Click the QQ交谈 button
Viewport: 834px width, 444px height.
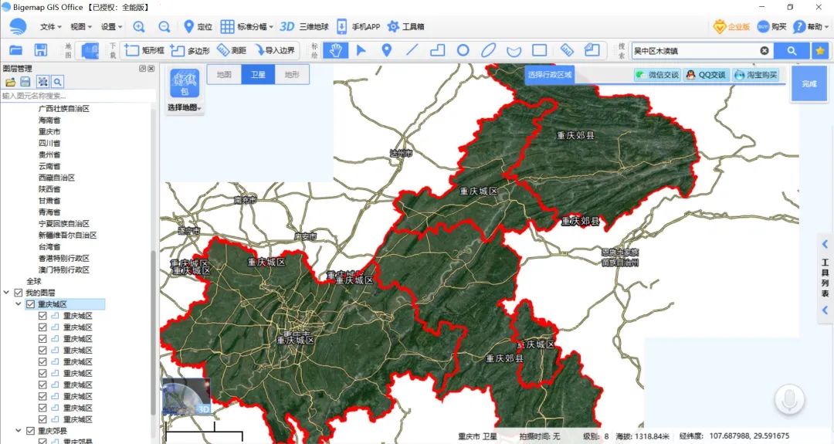pyautogui.click(x=706, y=75)
